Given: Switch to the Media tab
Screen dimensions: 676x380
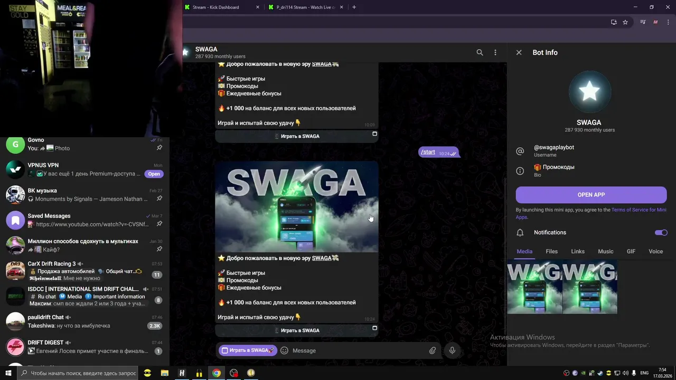Looking at the screenshot, I should tap(524, 251).
